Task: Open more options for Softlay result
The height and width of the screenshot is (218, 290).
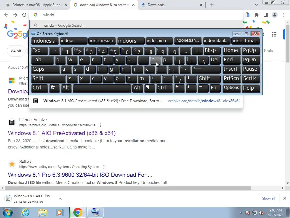Action: point(104,167)
